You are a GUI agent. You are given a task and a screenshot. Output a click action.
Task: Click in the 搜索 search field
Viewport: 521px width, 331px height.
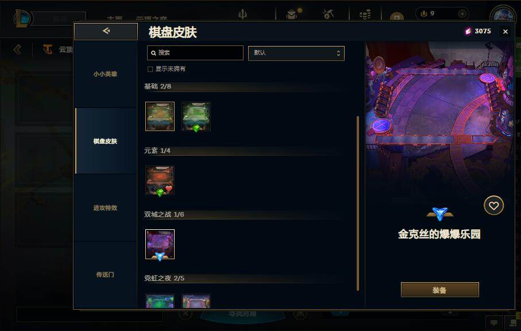[x=195, y=53]
